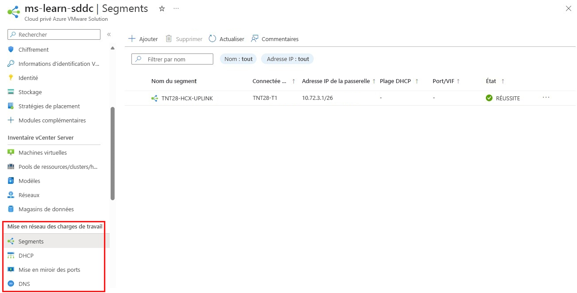The height and width of the screenshot is (293, 577).
Task: Collapse the sidebar with the double chevron
Action: [109, 34]
